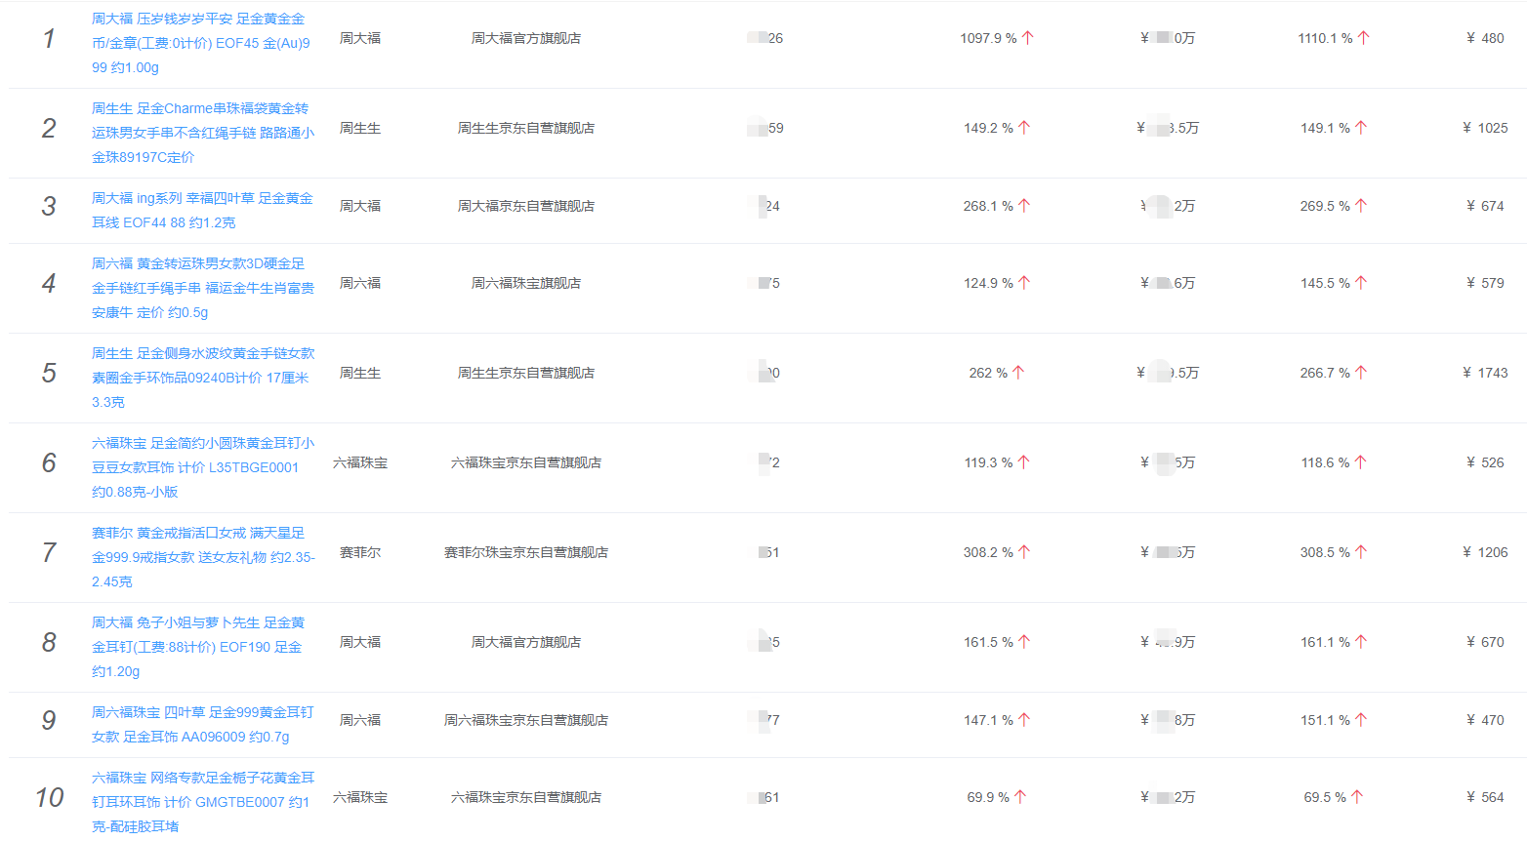This screenshot has width=1527, height=841.
Task: Click the up arrow beside 262 %
Action: coord(1018,373)
